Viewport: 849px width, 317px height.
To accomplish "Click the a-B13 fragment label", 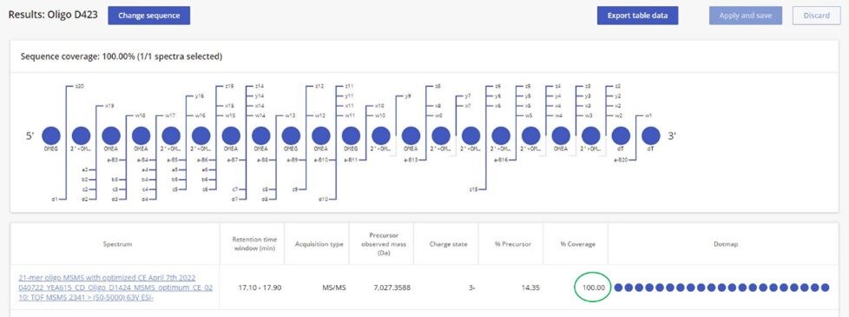I will (411, 160).
